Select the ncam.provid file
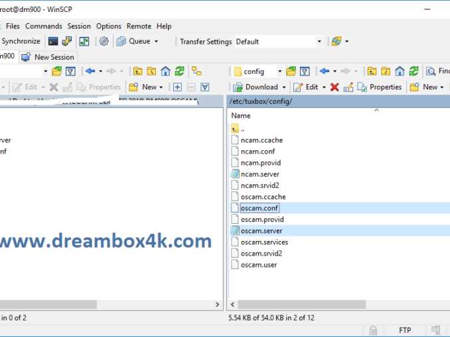 pos(256,163)
